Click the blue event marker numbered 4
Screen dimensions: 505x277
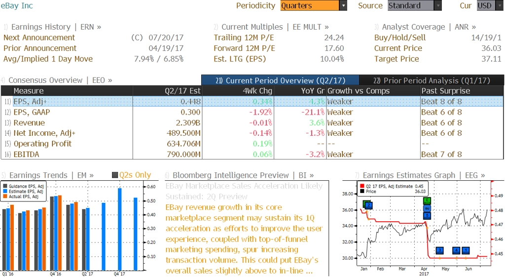coord(456,250)
